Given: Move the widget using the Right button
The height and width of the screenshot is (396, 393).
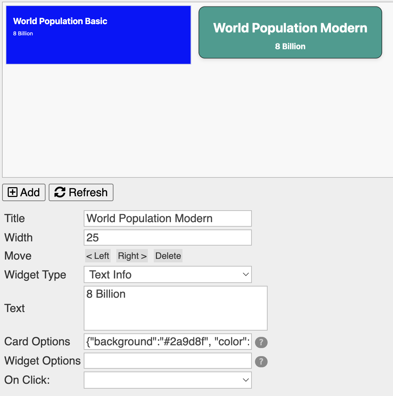Looking at the screenshot, I should [132, 256].
